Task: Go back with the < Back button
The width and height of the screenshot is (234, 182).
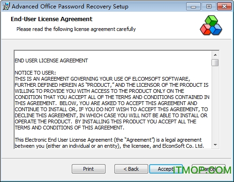Action: point(131,169)
